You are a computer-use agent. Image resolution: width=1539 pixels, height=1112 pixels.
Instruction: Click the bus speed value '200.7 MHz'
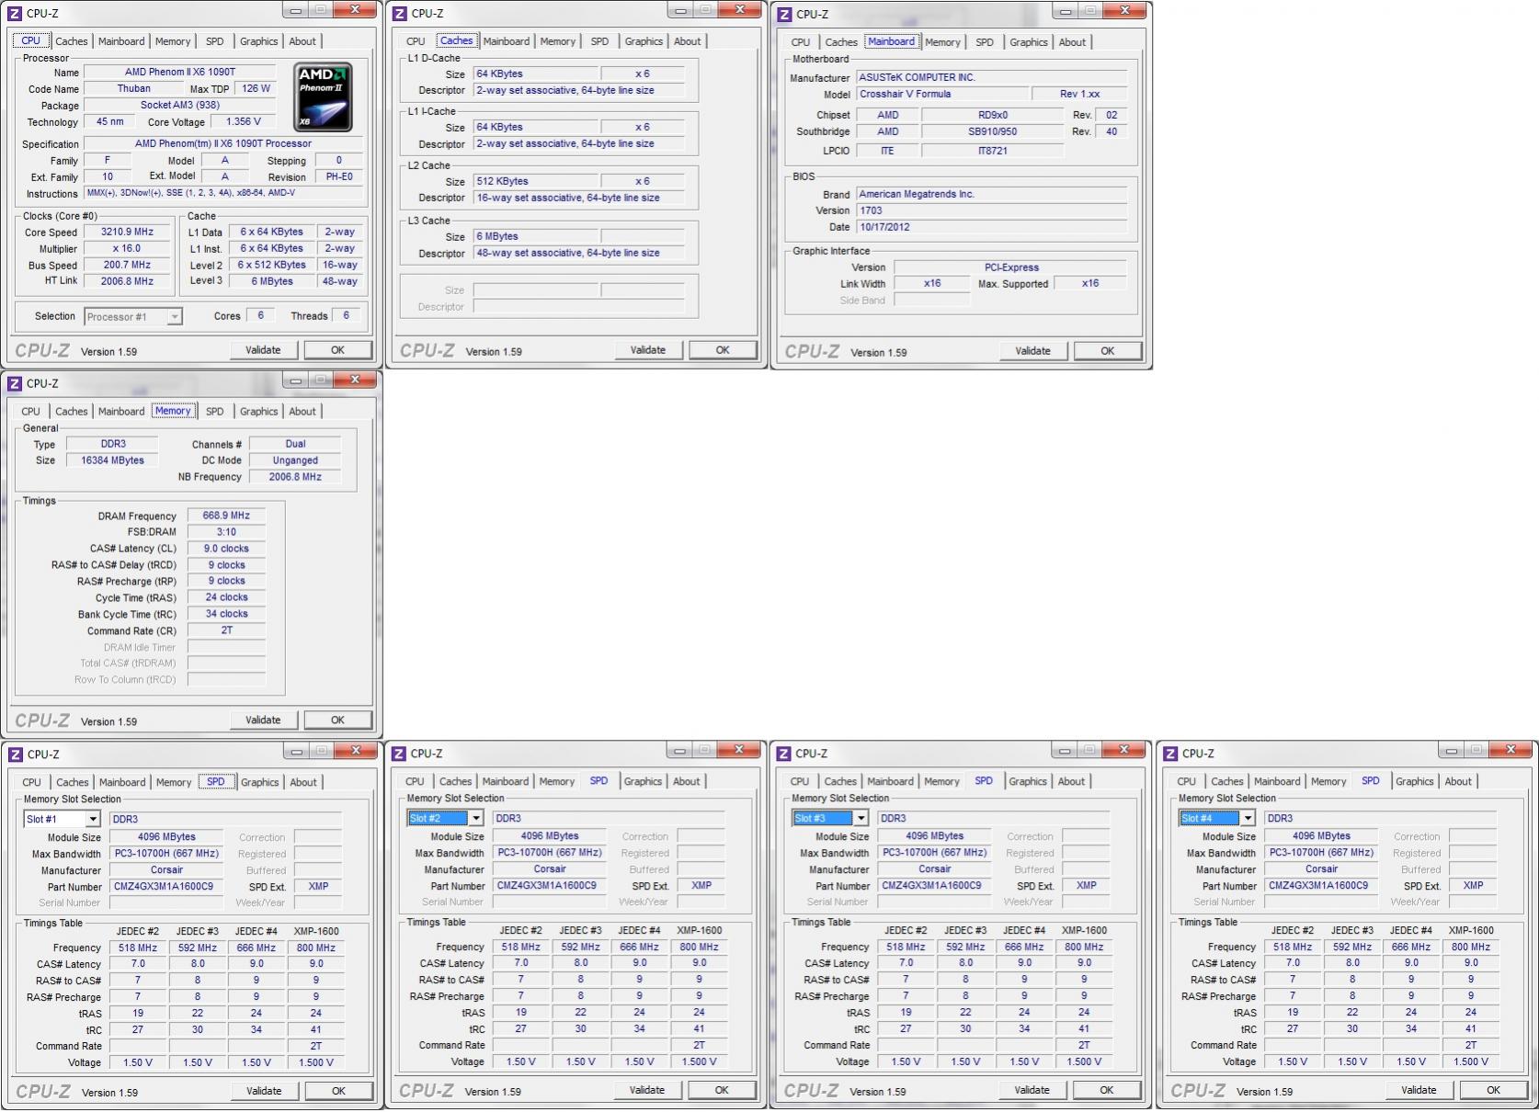click(x=127, y=265)
